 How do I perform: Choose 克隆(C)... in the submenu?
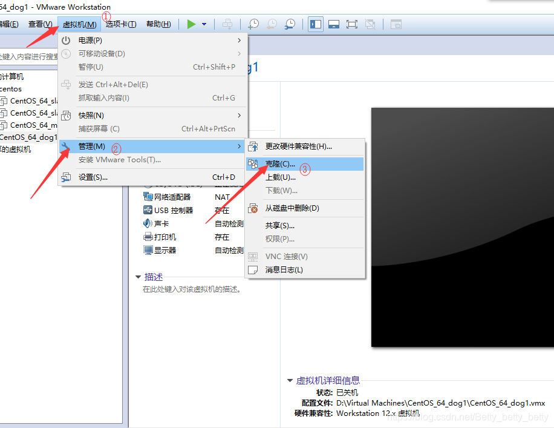pyautogui.click(x=305, y=164)
